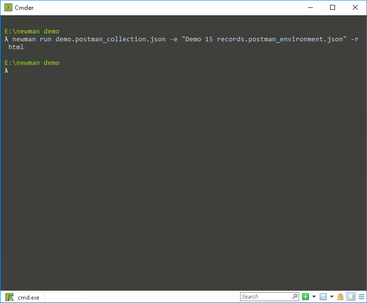367x303 pixels.
Task: Select the cmd.exe console tab
Action: point(23,298)
